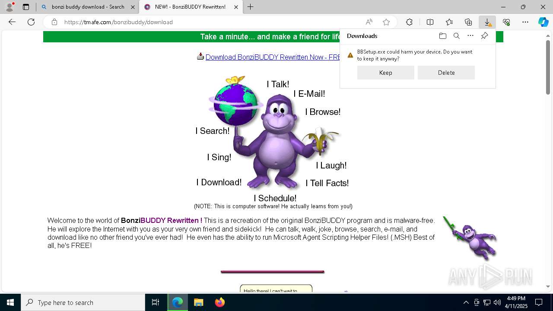Image resolution: width=553 pixels, height=311 pixels.
Task: Open the notification center icon
Action: point(539,302)
